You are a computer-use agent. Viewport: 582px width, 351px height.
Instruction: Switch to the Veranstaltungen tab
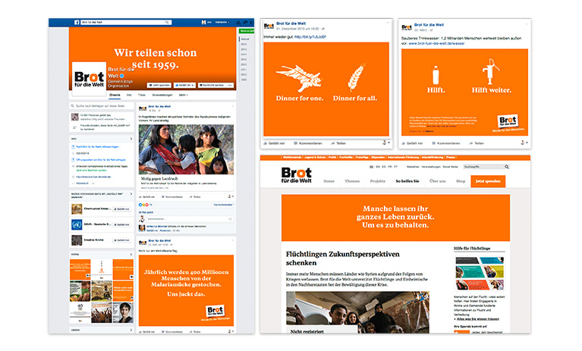coord(162,96)
